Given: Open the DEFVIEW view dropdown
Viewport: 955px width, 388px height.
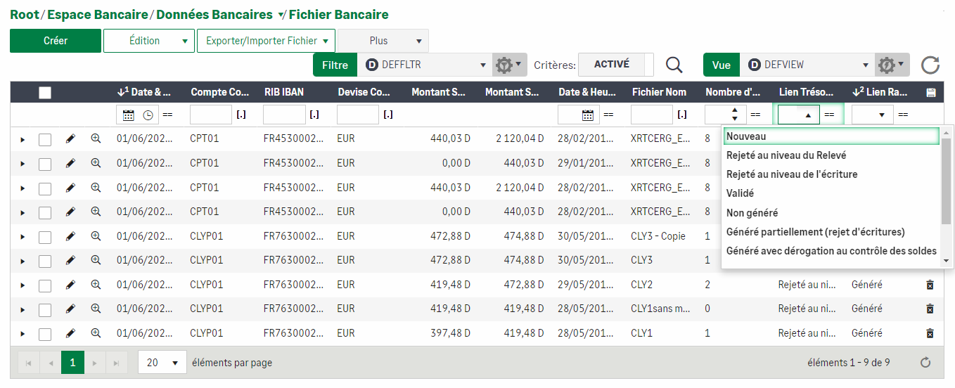Looking at the screenshot, I should 809,65.
